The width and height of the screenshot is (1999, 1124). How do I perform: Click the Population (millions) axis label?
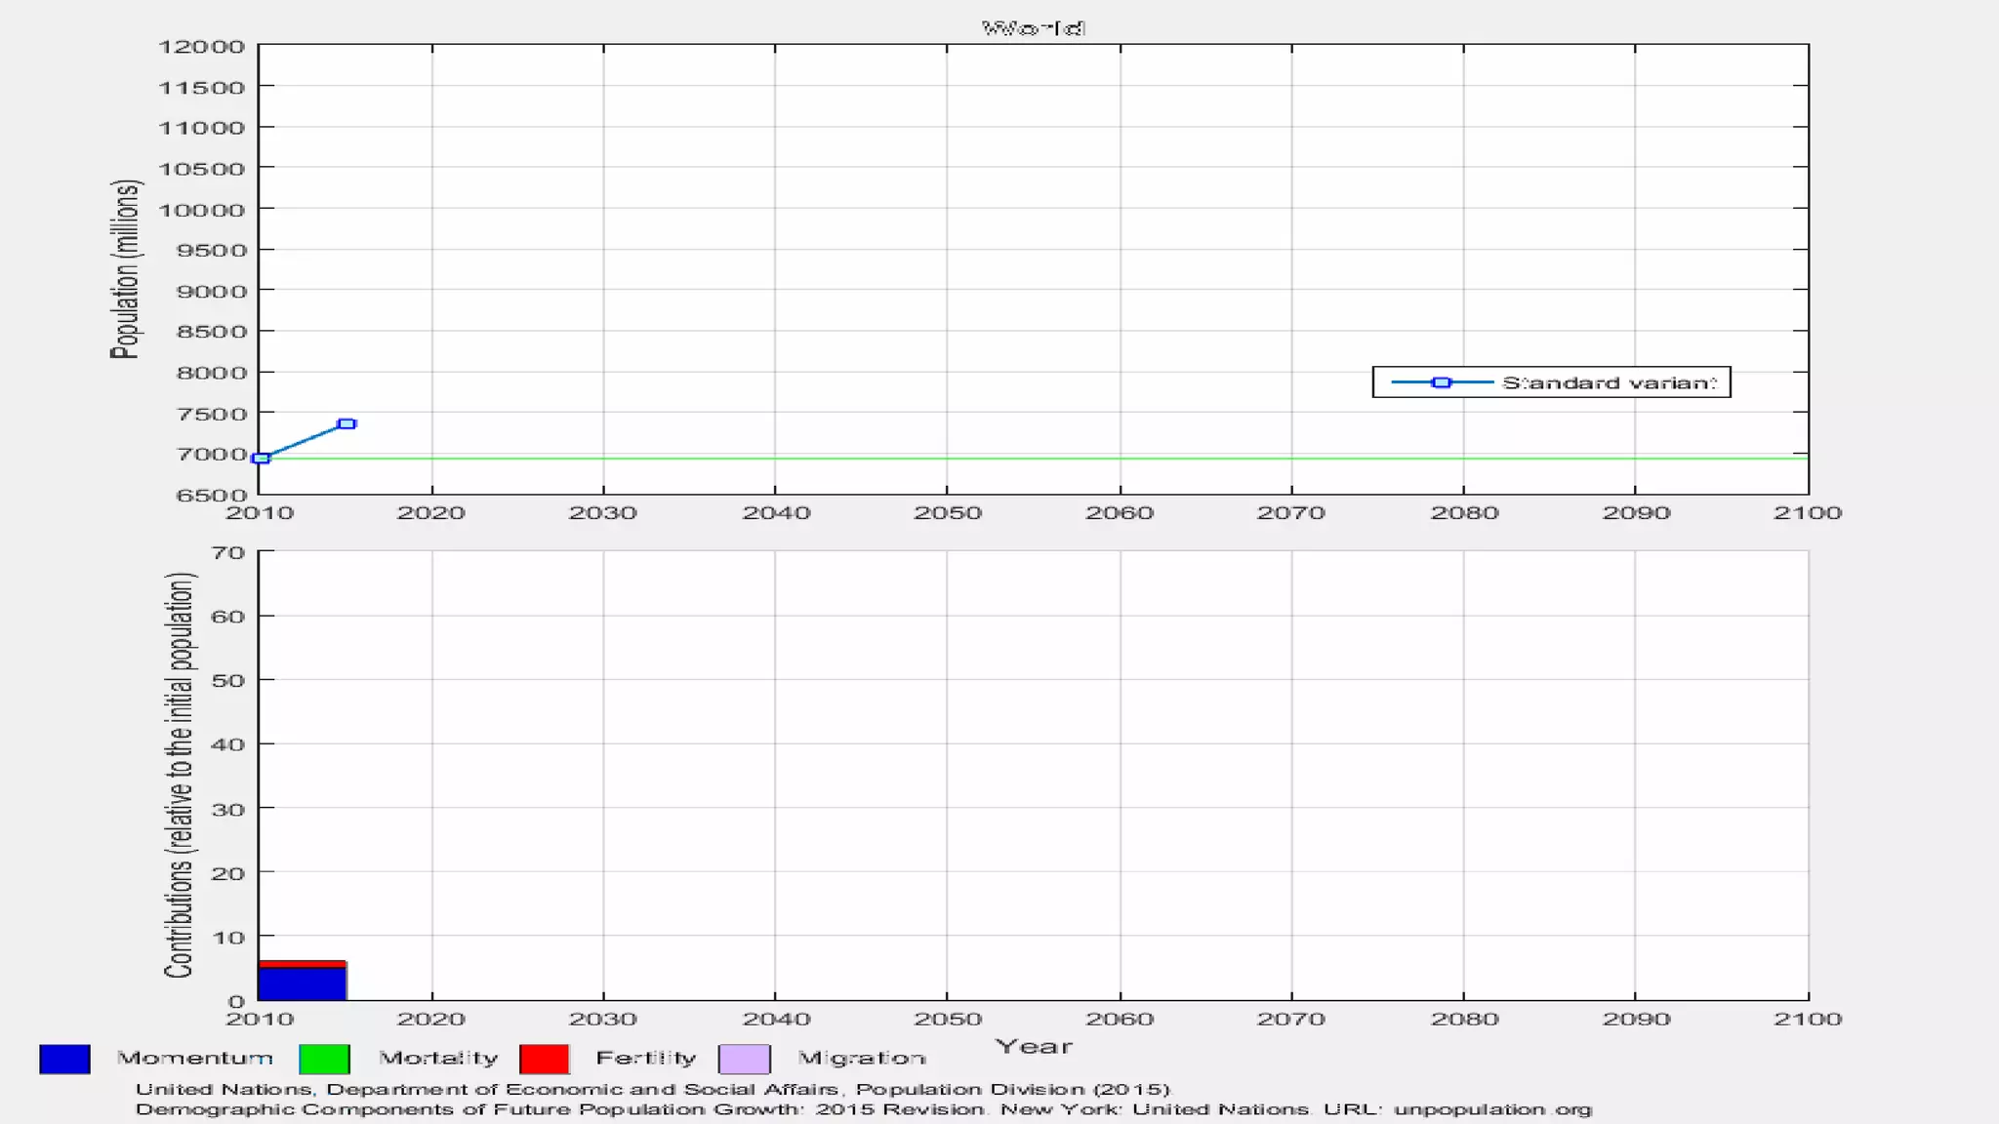click(x=126, y=269)
